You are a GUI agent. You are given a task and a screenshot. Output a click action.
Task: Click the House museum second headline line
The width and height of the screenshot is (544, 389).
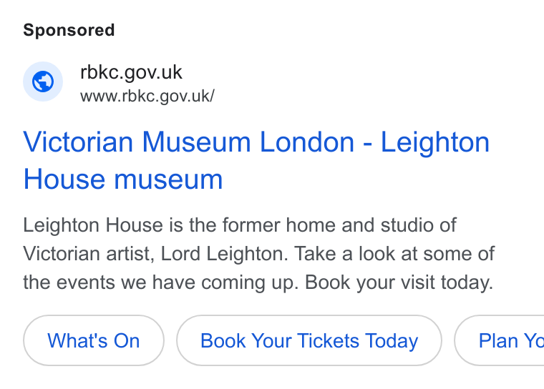(x=123, y=179)
